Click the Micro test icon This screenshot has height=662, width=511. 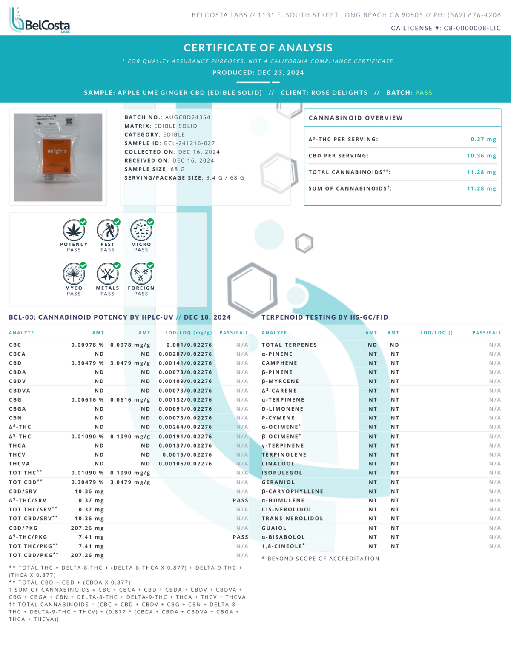pyautogui.click(x=141, y=231)
